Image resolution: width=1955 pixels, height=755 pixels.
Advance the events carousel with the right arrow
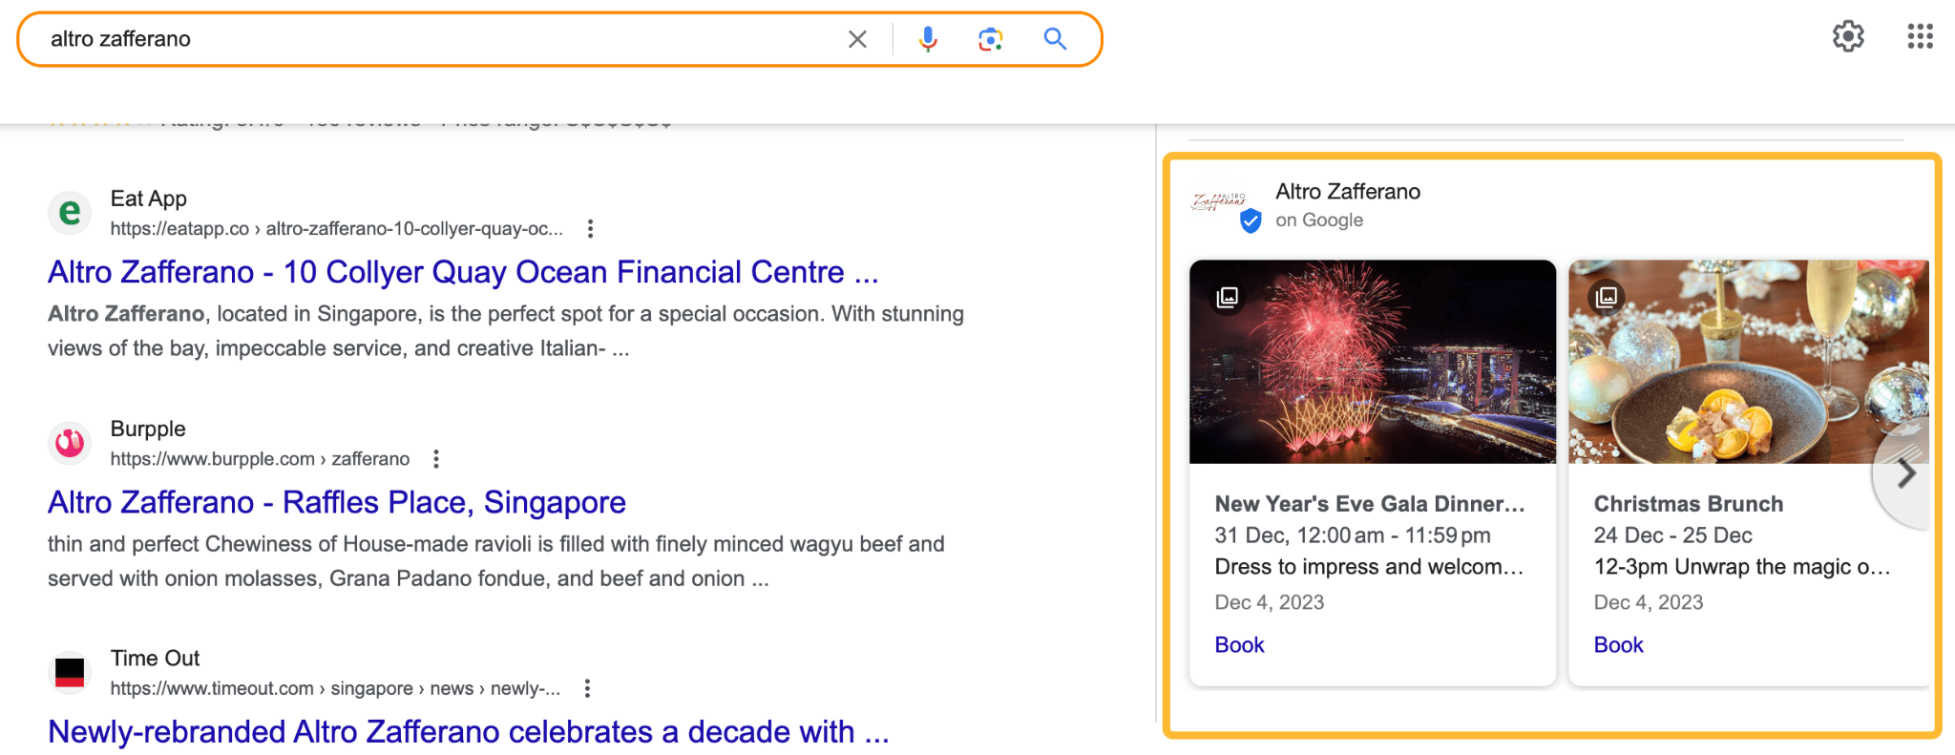point(1905,472)
